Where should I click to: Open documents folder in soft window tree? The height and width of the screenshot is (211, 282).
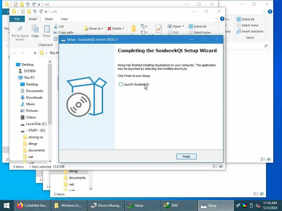coord(34,150)
